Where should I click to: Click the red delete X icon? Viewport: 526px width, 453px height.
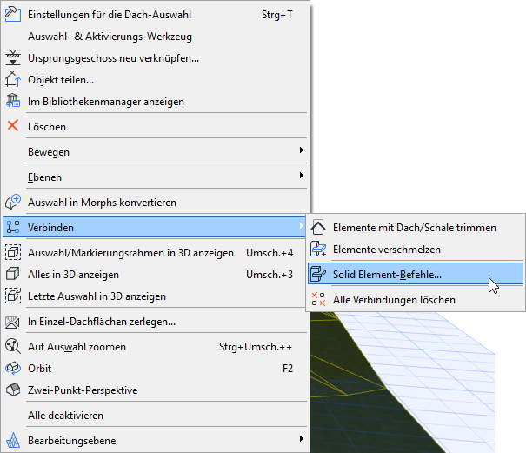pos(13,127)
